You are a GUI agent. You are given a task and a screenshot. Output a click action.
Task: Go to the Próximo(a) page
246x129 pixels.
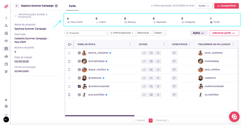[162, 120]
